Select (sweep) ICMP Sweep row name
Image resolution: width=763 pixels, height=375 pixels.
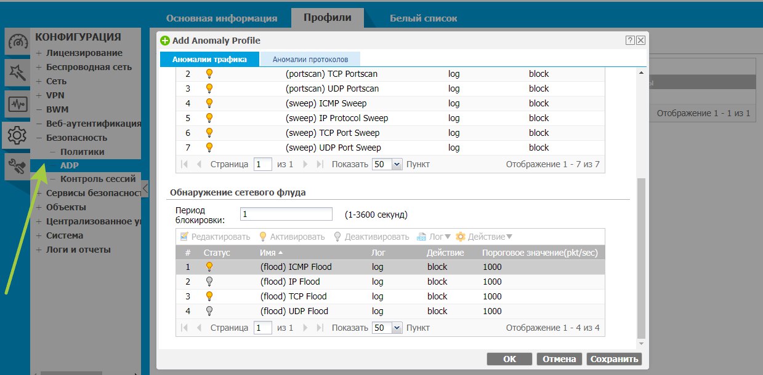[326, 103]
